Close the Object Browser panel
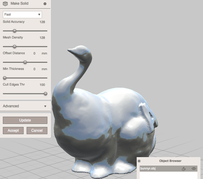The image size is (203, 179). 139,161
